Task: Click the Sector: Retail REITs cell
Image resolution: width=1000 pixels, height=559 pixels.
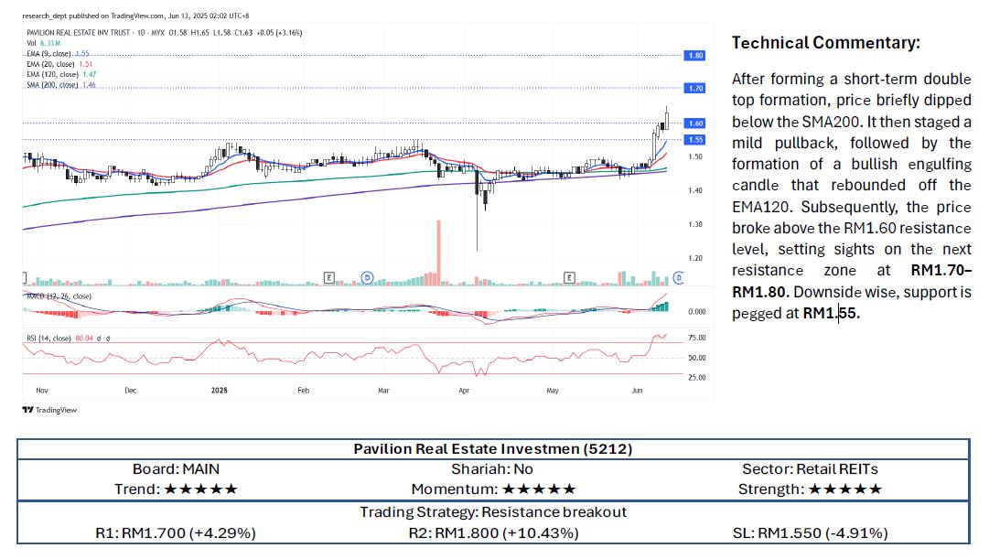Action: [x=810, y=469]
